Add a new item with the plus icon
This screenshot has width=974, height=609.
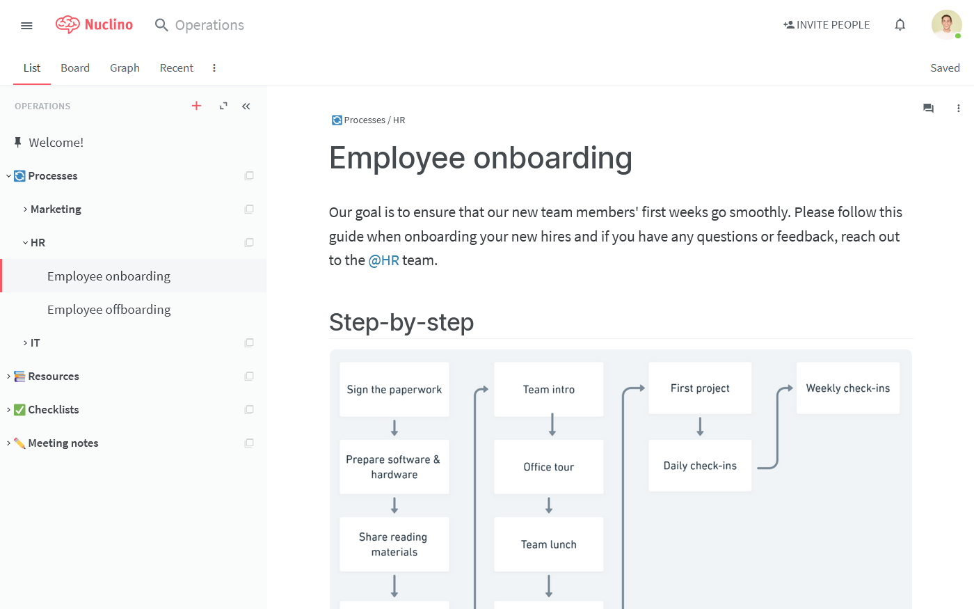[x=196, y=106]
